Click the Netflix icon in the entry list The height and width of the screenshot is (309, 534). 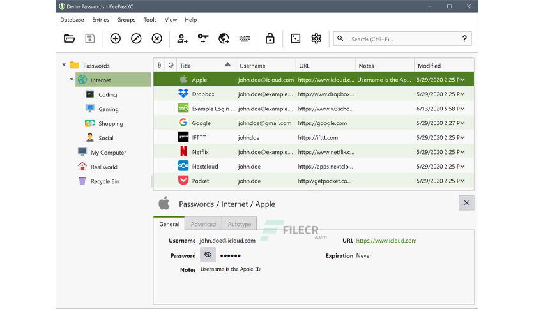[x=183, y=151]
